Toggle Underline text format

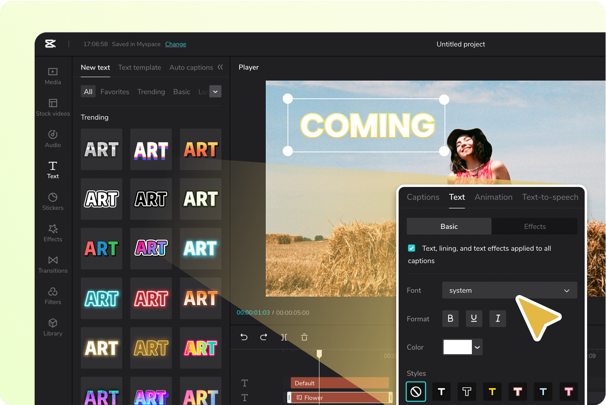point(474,319)
